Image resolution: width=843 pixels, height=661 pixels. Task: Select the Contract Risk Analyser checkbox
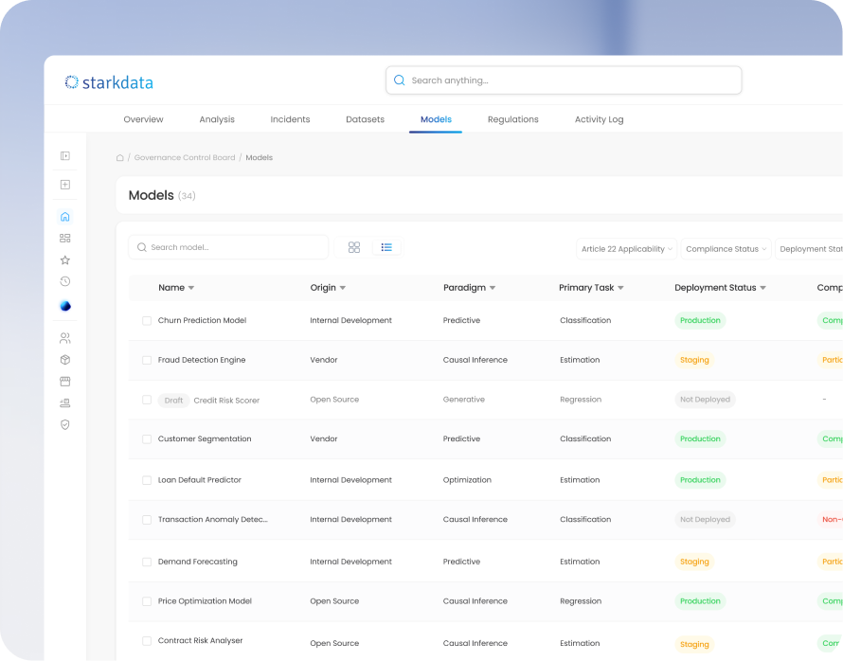[147, 641]
